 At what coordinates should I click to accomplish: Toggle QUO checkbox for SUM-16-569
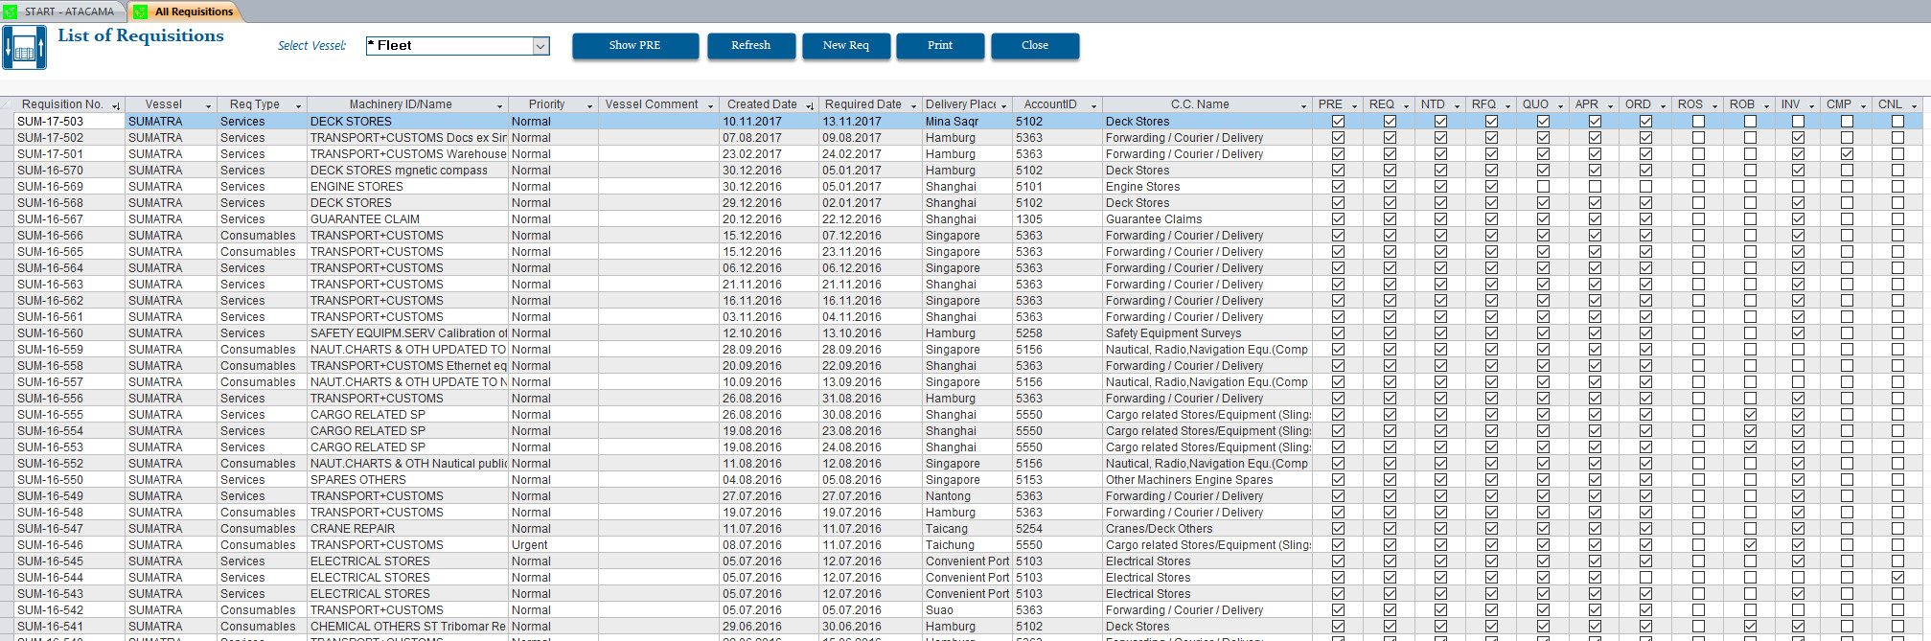tap(1543, 187)
